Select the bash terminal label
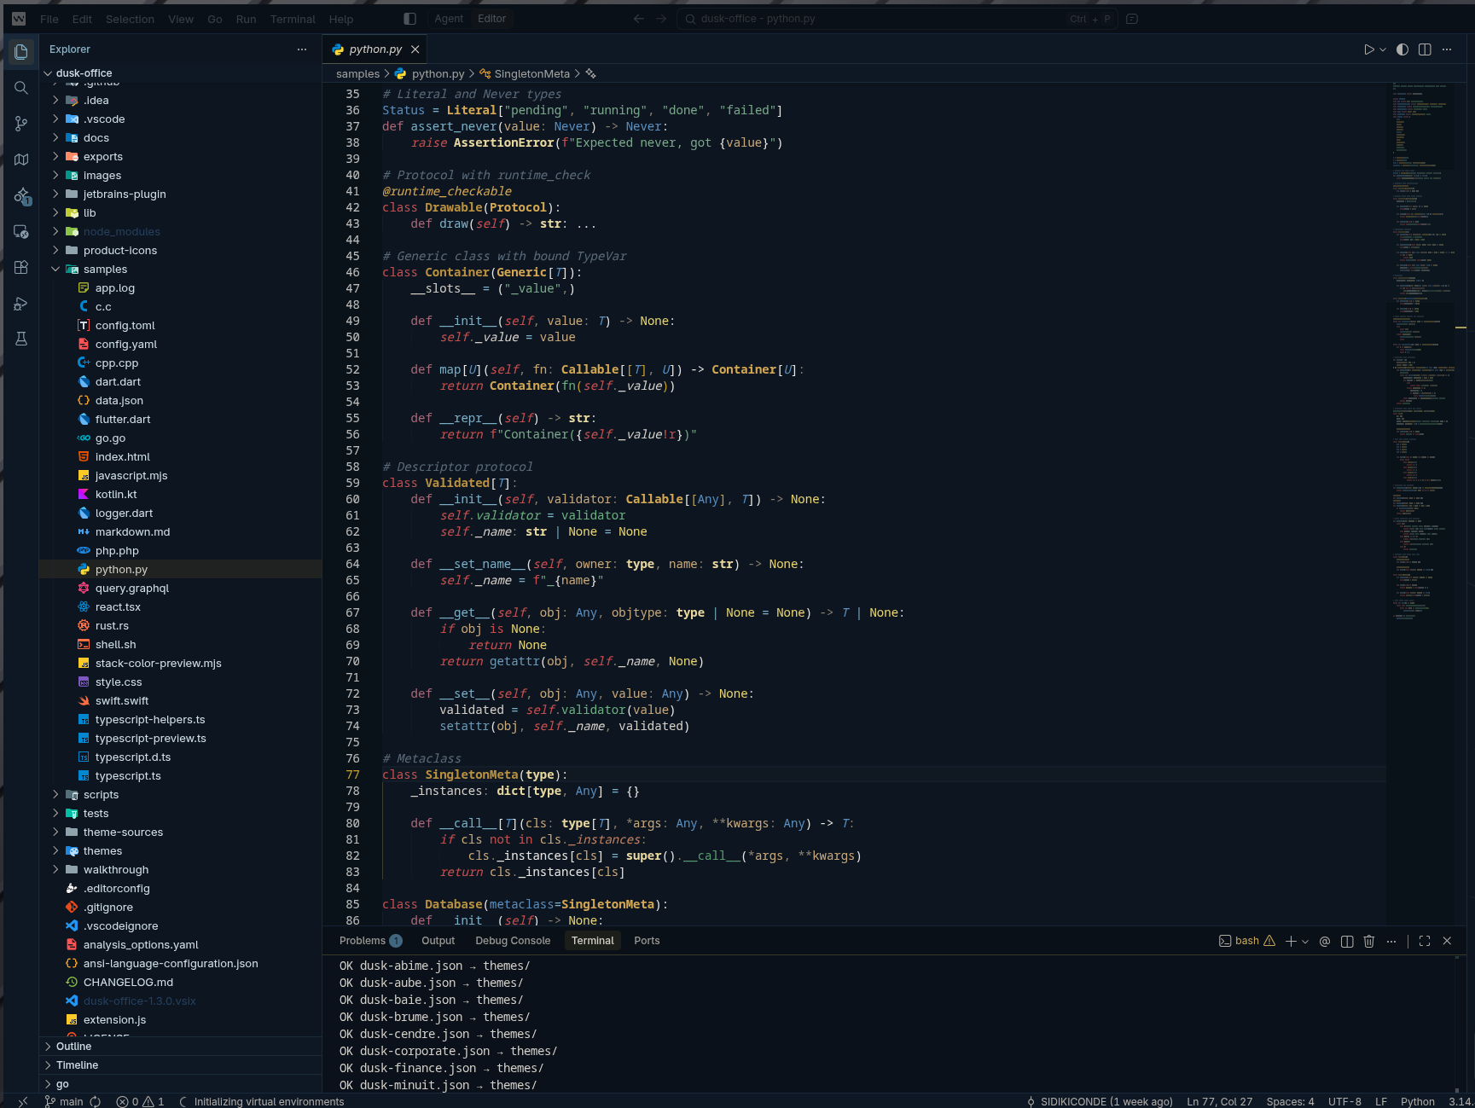This screenshot has height=1108, width=1475. tap(1246, 941)
